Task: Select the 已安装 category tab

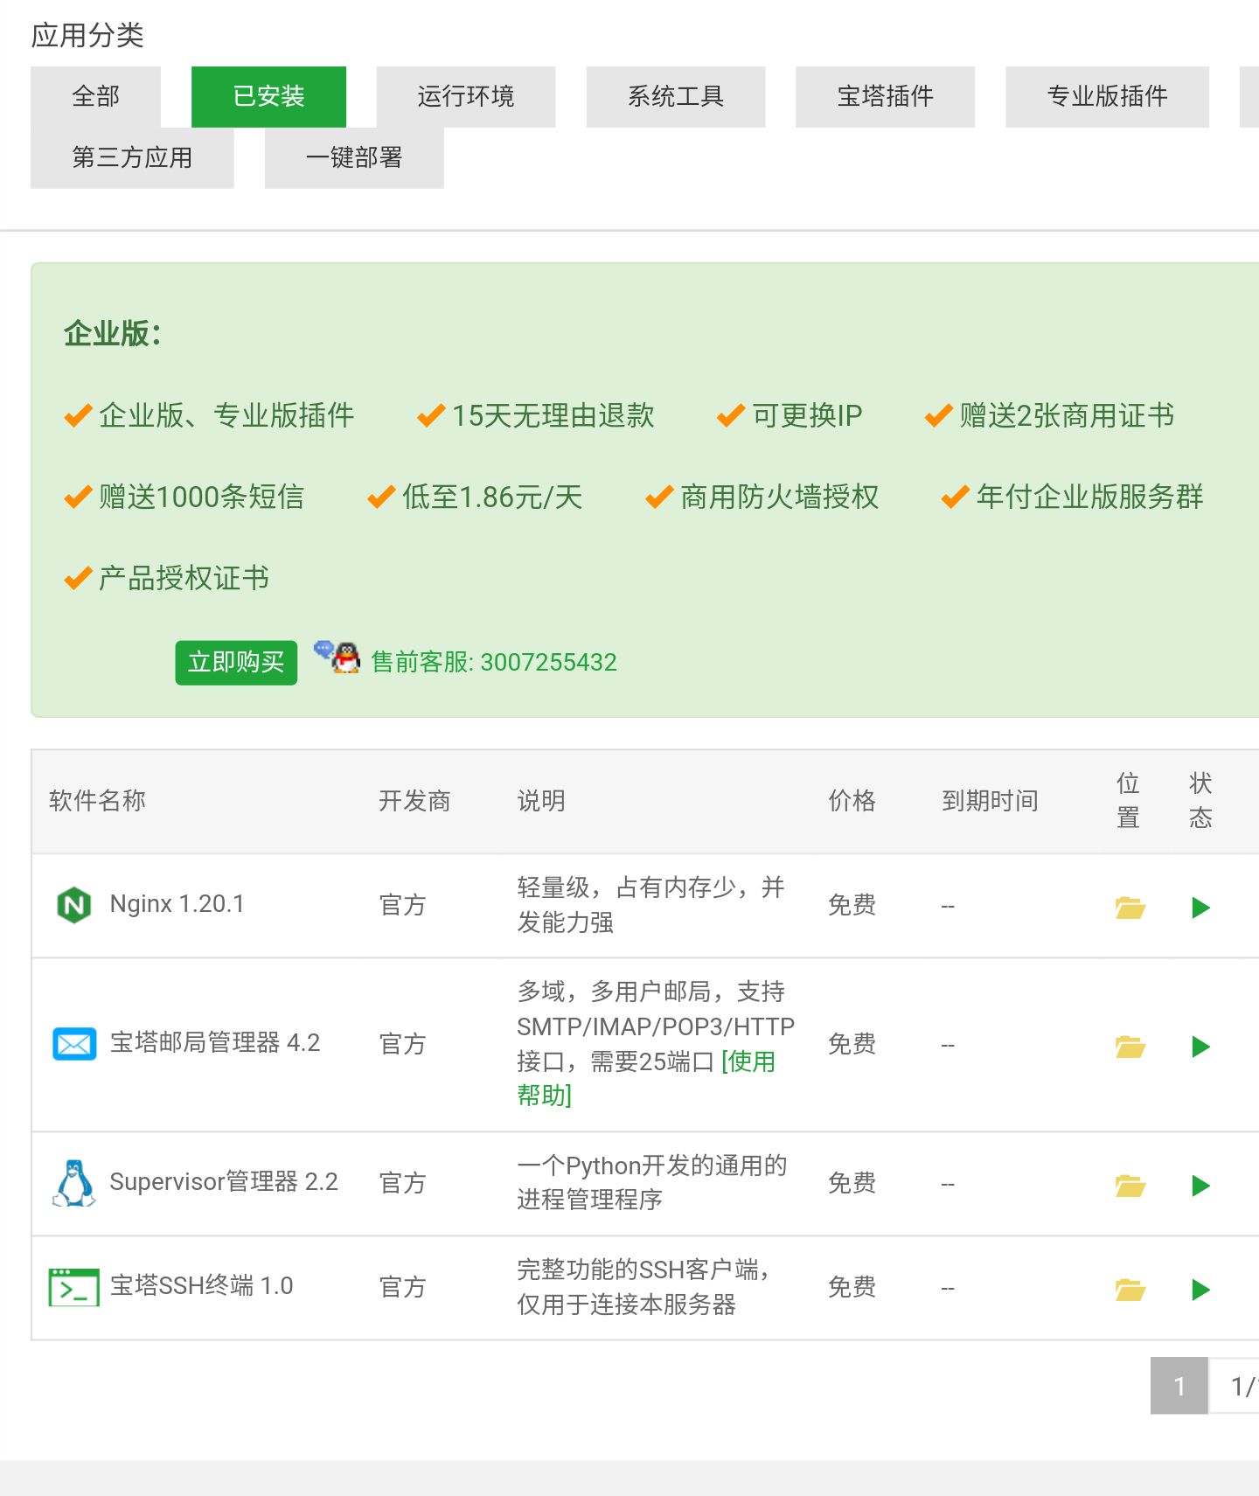Action: [x=268, y=96]
